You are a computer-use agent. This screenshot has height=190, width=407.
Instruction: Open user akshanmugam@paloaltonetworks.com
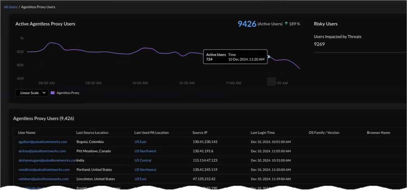click(x=47, y=160)
